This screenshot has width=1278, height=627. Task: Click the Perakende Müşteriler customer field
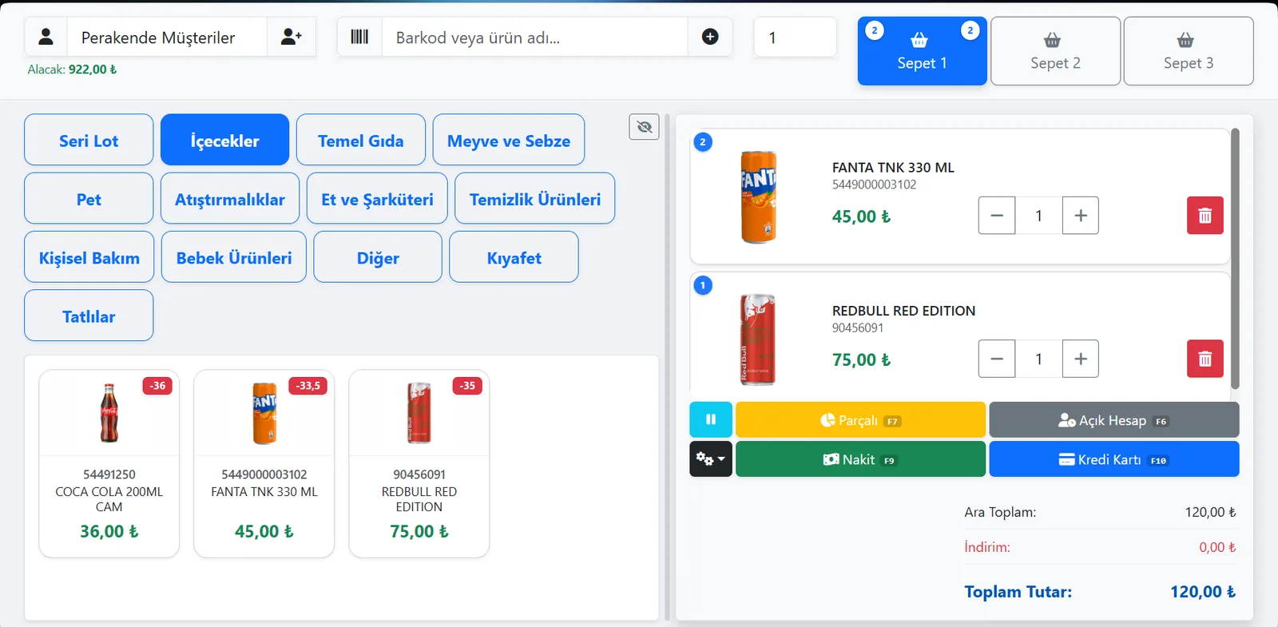[x=167, y=37]
